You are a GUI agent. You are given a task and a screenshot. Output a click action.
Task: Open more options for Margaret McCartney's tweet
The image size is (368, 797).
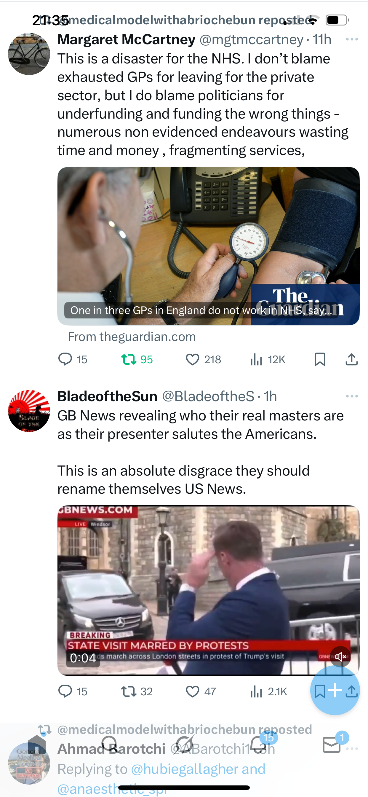[352, 39]
